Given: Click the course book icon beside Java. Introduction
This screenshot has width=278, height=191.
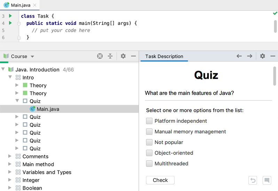Looking at the screenshot, I should click(x=11, y=69).
